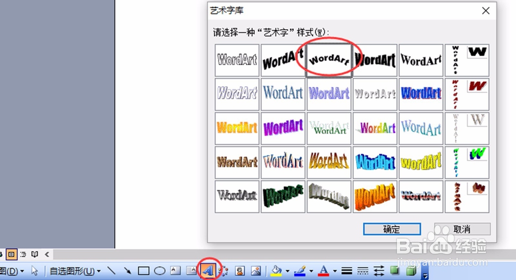Select the plain black serif WordArt style
The image size is (516, 280).
point(421,60)
